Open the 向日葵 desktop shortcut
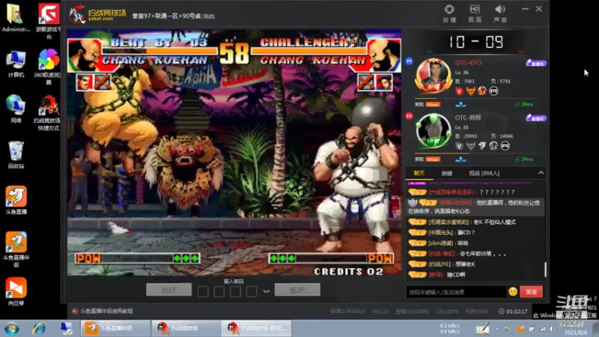599x337 pixels. pos(16,292)
